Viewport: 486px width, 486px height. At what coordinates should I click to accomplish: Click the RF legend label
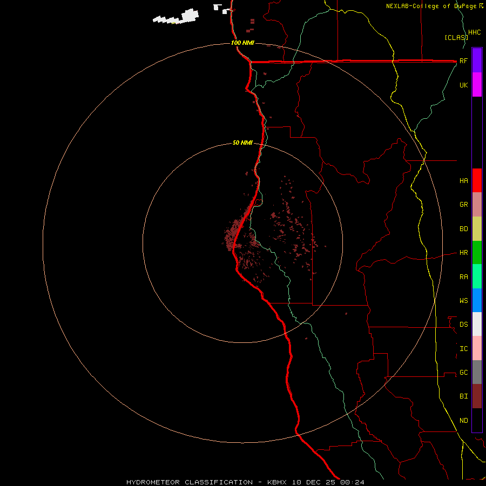coord(463,60)
